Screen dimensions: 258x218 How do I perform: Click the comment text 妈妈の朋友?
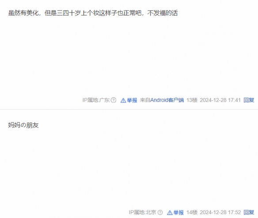click(x=23, y=125)
